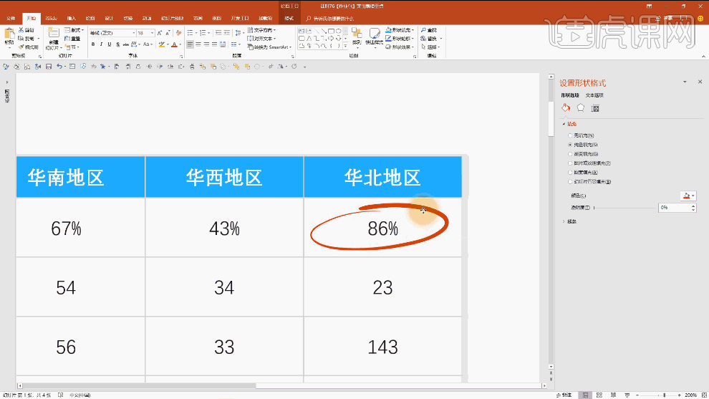
Task: Click the Find magnifier icon
Action: pyautogui.click(x=424, y=30)
